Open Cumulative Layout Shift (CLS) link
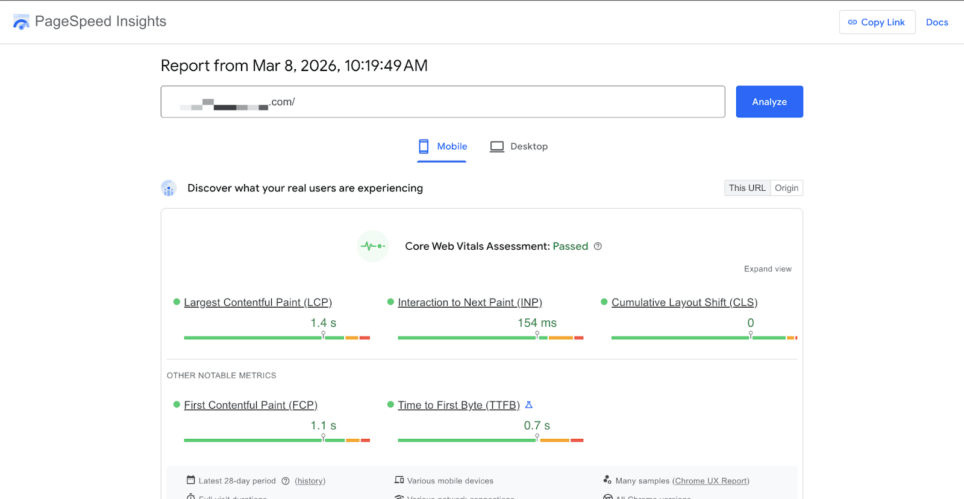 (x=684, y=302)
